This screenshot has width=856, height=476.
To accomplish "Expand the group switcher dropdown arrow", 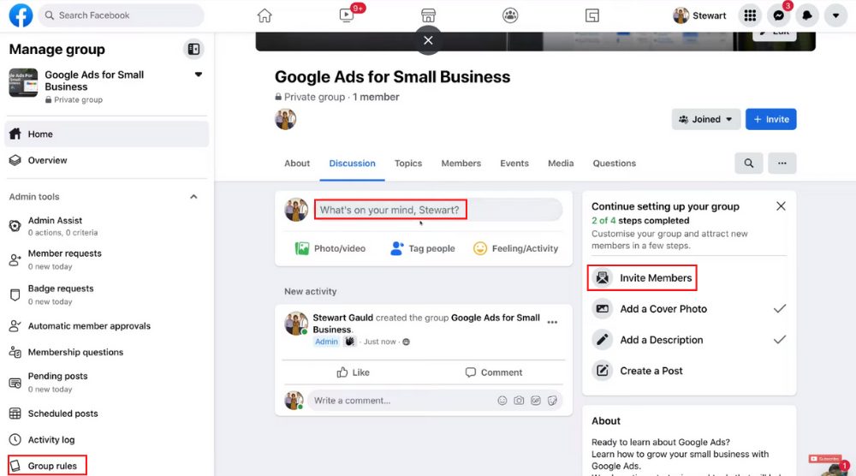I will coord(199,74).
